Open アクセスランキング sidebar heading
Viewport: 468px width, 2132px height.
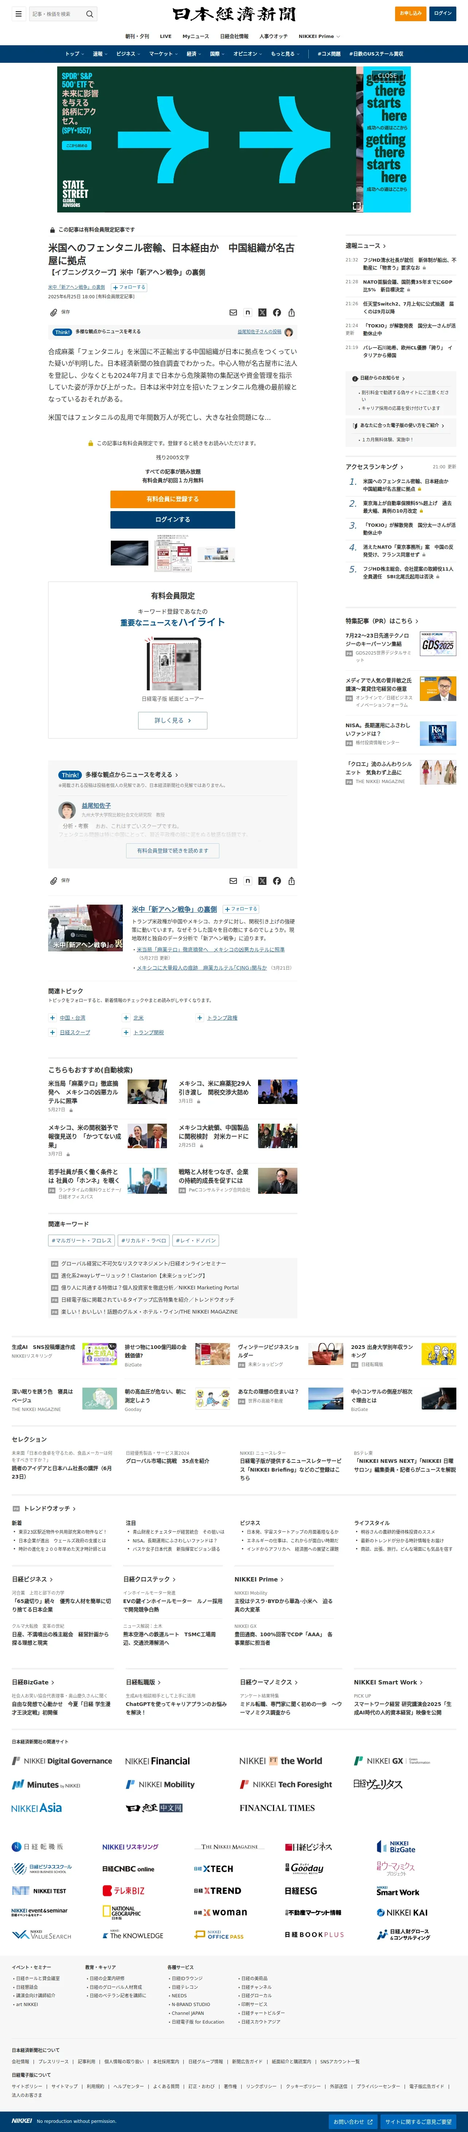click(x=375, y=467)
